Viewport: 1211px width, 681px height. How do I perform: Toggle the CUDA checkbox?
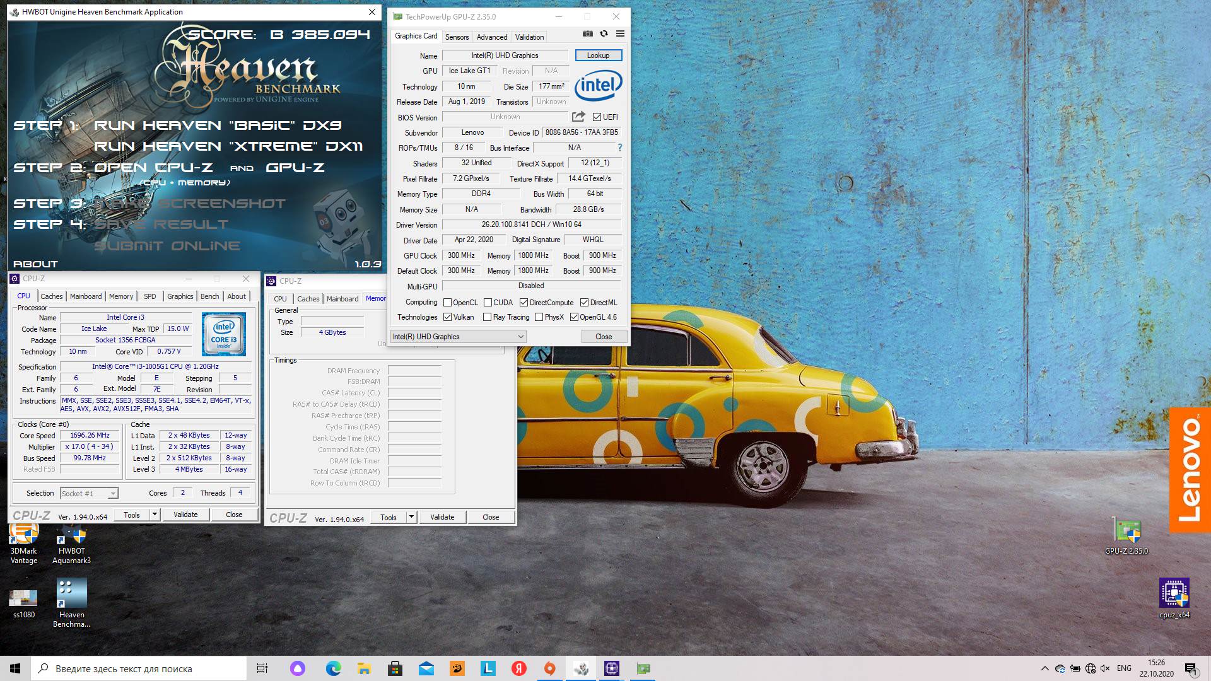488,303
